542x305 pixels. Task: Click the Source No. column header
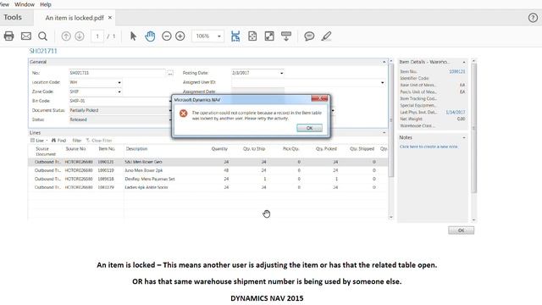point(75,149)
